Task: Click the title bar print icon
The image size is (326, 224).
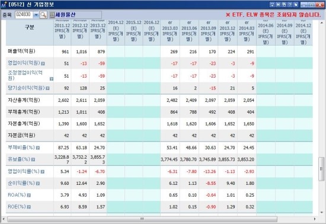Action: point(284,4)
